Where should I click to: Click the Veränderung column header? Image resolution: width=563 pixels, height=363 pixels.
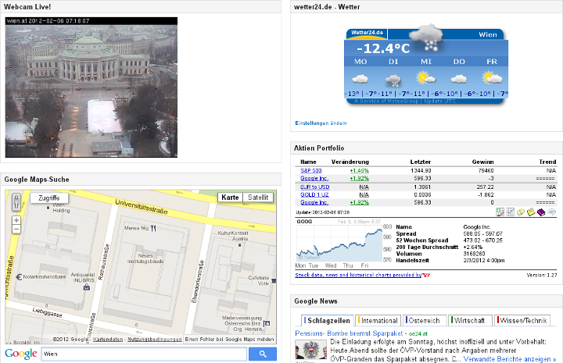(350, 162)
